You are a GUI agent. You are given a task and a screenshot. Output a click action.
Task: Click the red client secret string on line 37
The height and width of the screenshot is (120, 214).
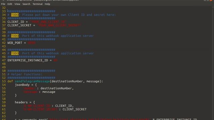(x=59, y=25)
